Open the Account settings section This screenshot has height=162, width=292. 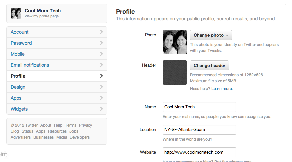[x=57, y=32]
